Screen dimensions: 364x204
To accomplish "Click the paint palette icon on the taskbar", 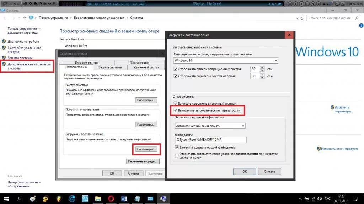I will pyautogui.click(x=32, y=199).
